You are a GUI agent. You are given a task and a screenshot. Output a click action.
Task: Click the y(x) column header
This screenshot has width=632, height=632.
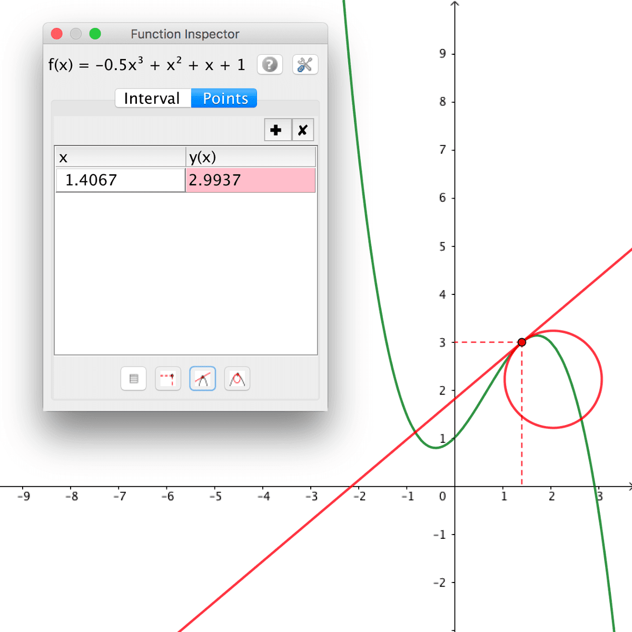coord(251,157)
